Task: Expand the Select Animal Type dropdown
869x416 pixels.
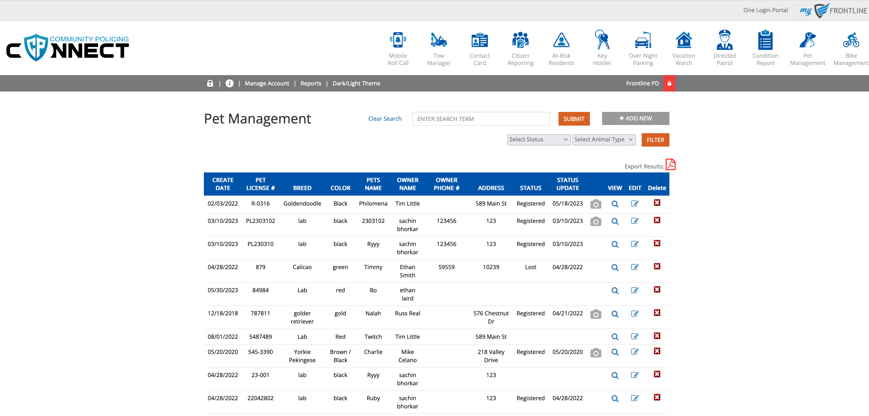Action: pos(604,140)
